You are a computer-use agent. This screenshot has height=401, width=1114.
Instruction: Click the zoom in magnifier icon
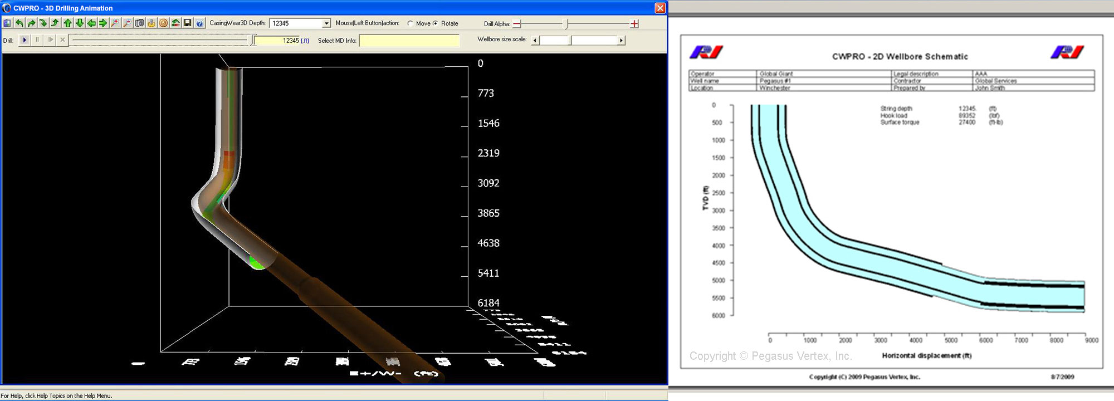click(115, 23)
